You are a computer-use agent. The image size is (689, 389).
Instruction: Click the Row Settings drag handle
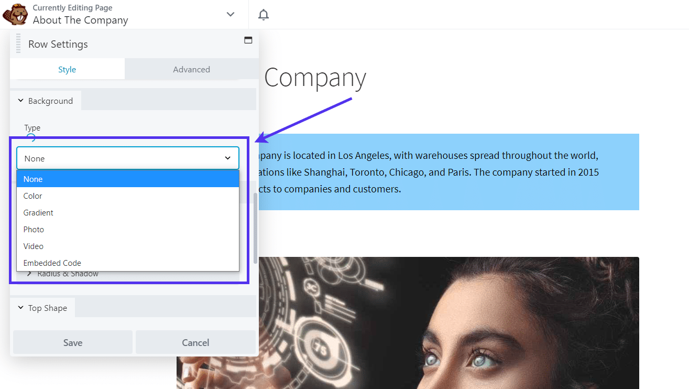click(x=18, y=44)
